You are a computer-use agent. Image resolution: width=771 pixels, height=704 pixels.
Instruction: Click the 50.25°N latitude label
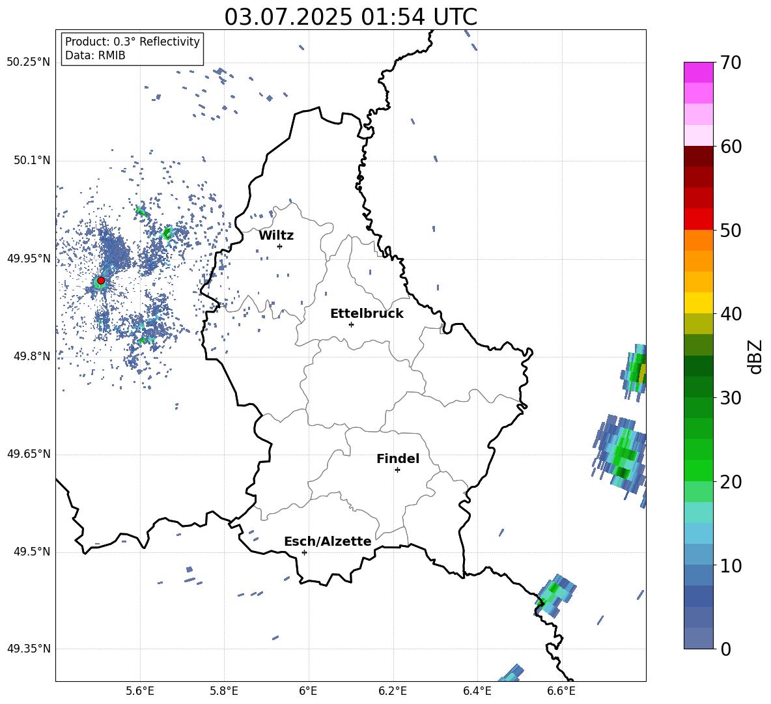(29, 63)
